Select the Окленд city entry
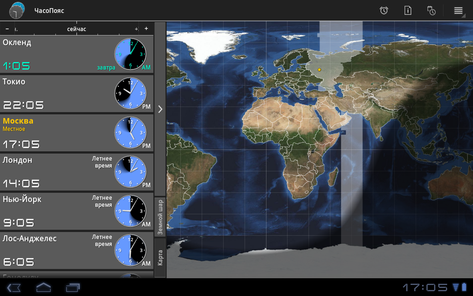Image resolution: width=473 pixels, height=296 pixels. (55, 54)
